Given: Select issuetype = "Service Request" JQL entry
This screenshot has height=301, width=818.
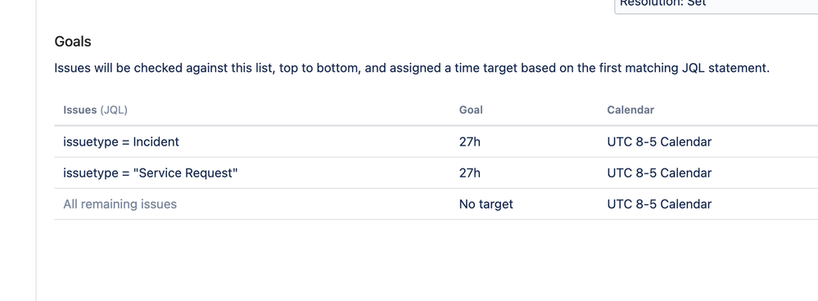Looking at the screenshot, I should tap(150, 173).
